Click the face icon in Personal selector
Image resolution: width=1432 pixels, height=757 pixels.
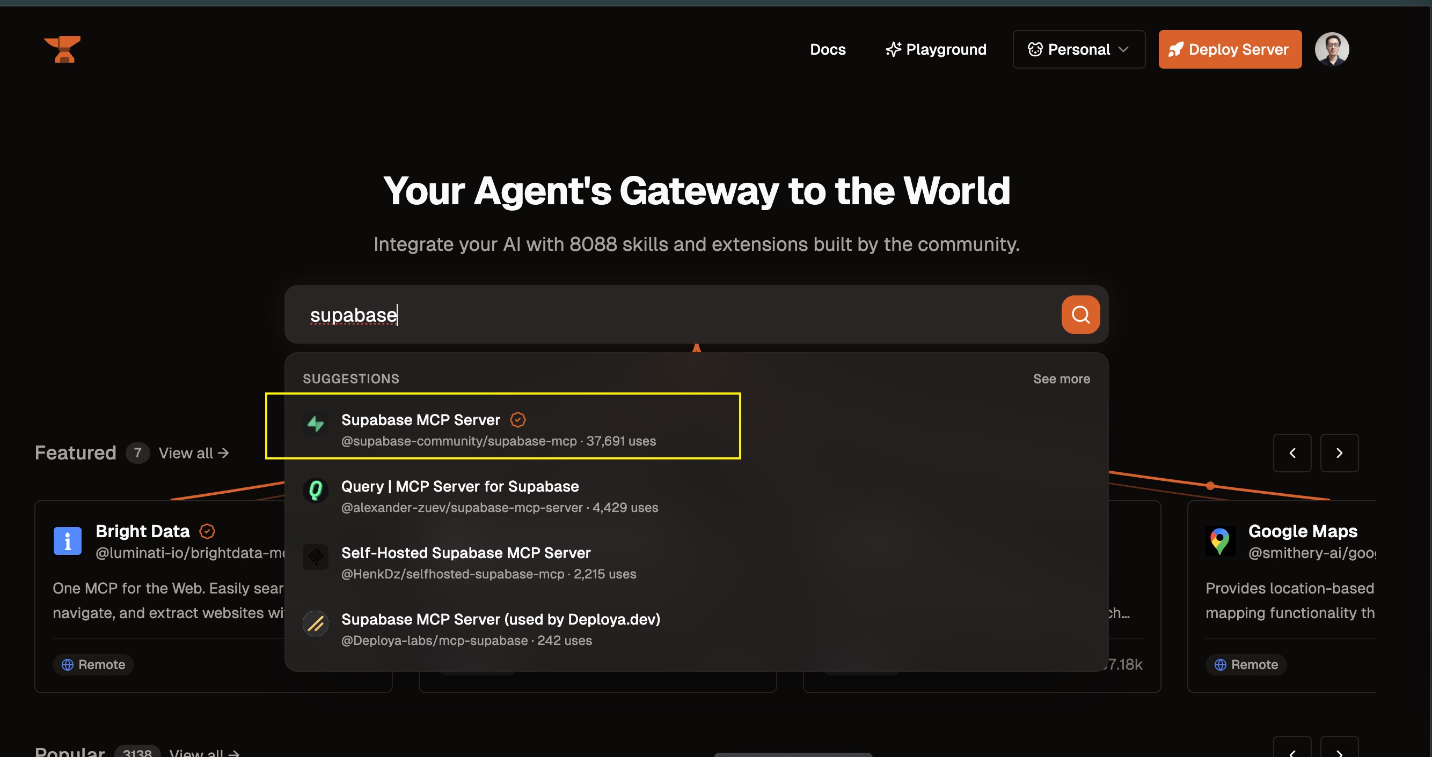1034,49
